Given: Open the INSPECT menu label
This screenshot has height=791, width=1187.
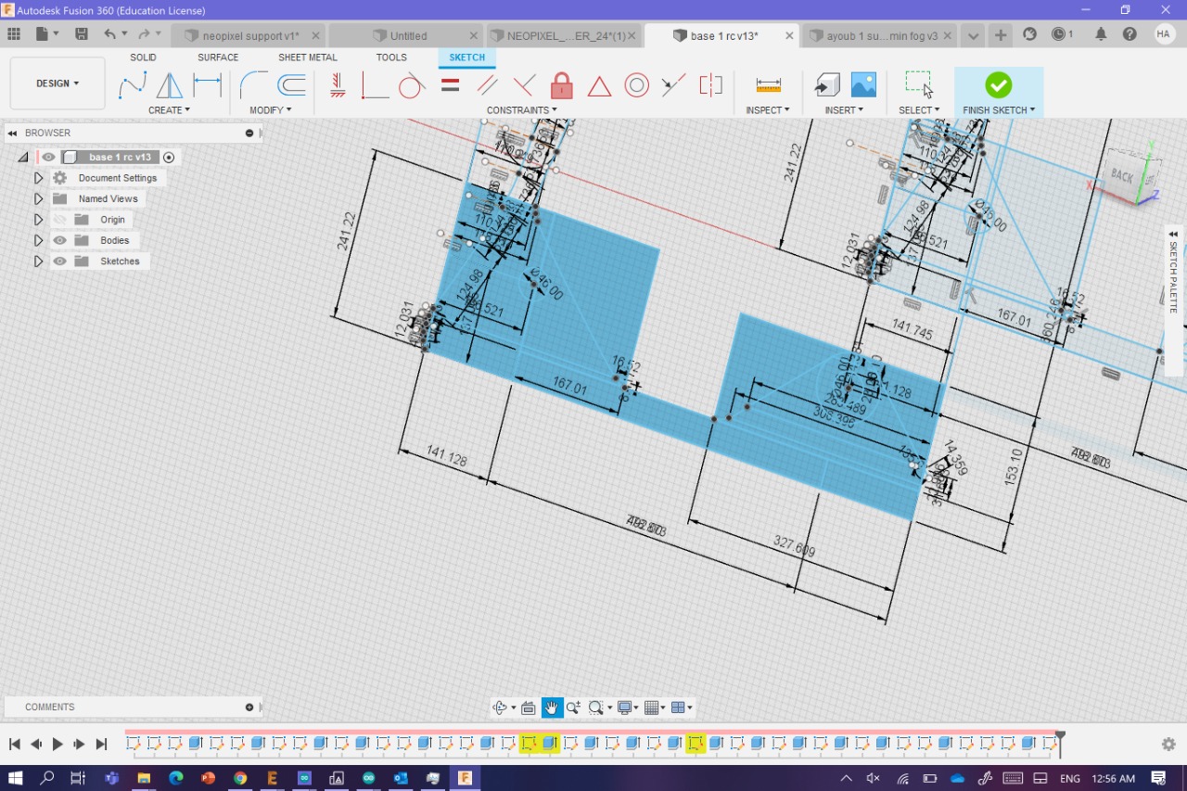Looking at the screenshot, I should 768,110.
